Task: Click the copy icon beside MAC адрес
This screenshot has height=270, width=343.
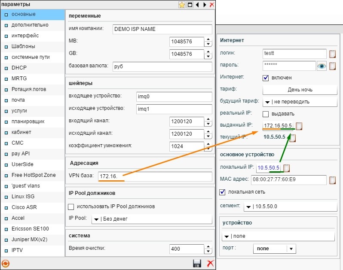Action: (332, 180)
